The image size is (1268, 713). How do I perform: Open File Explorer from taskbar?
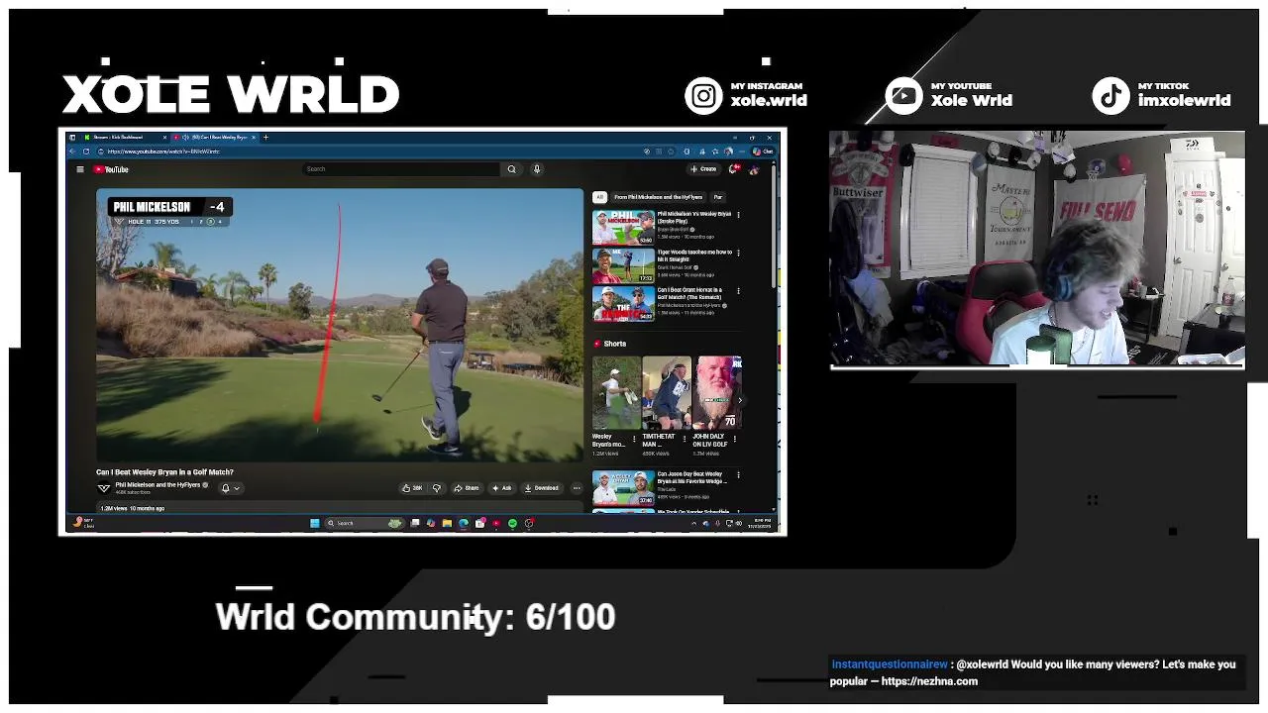[x=447, y=523]
